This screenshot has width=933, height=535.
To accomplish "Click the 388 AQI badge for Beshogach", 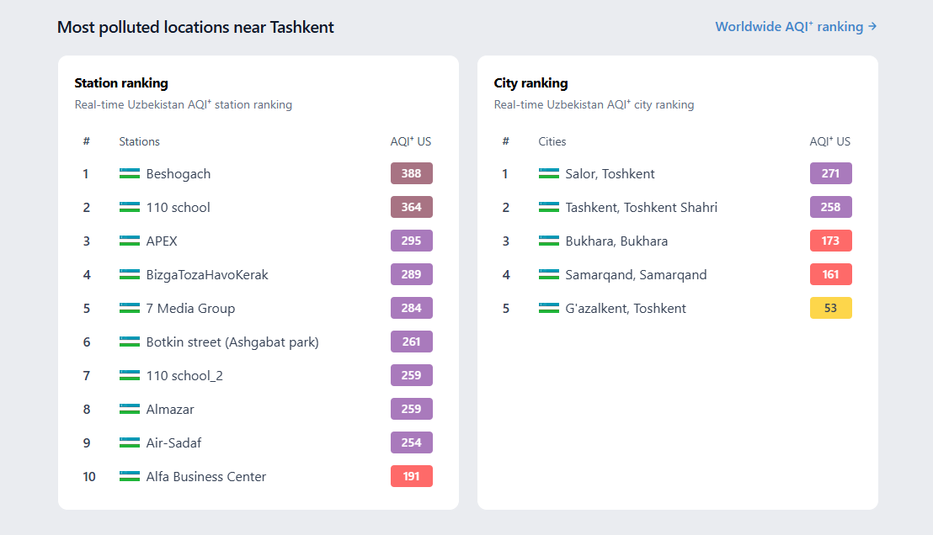I will tap(411, 173).
